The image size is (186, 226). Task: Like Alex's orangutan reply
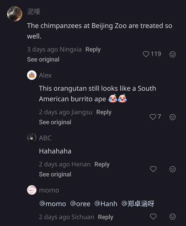[153, 117]
